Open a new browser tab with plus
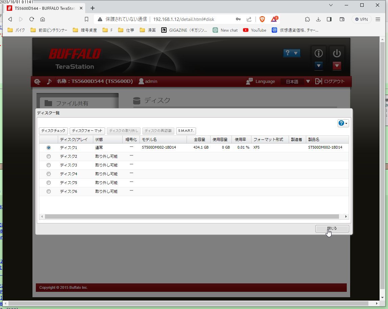388x309 pixels. [93, 8]
